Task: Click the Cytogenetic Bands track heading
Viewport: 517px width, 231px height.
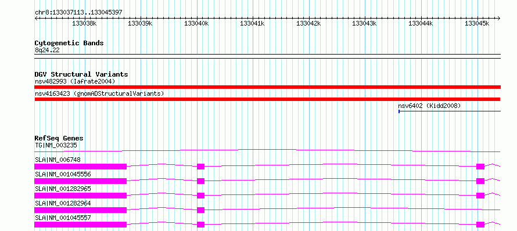Action: [x=69, y=43]
